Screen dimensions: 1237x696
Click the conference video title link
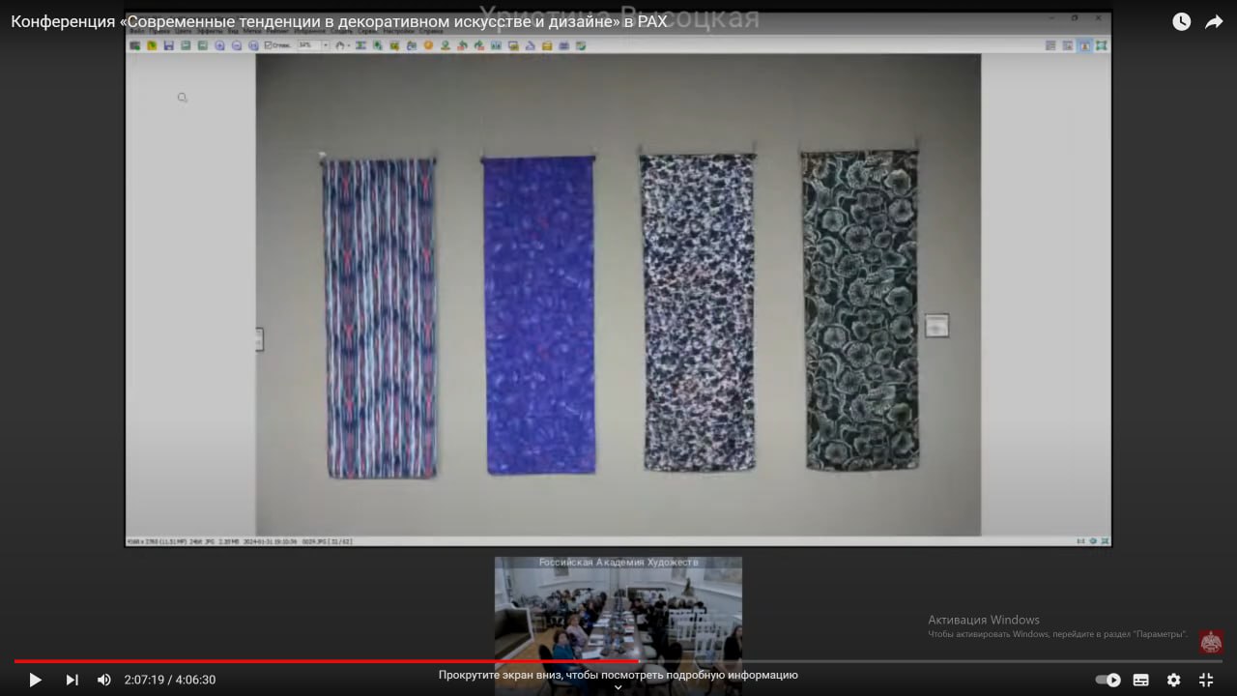tap(338, 21)
